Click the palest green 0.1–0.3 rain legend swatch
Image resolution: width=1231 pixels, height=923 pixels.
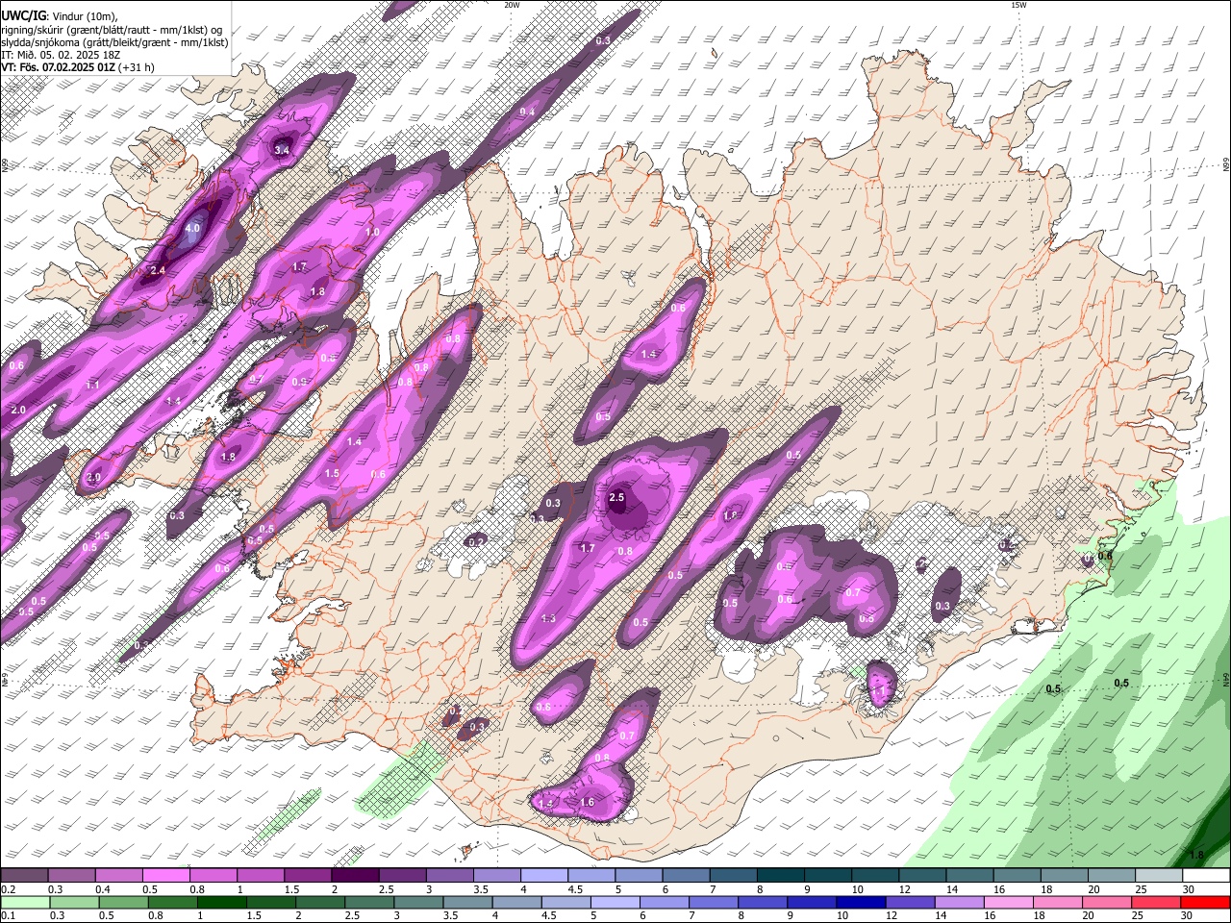point(24,902)
